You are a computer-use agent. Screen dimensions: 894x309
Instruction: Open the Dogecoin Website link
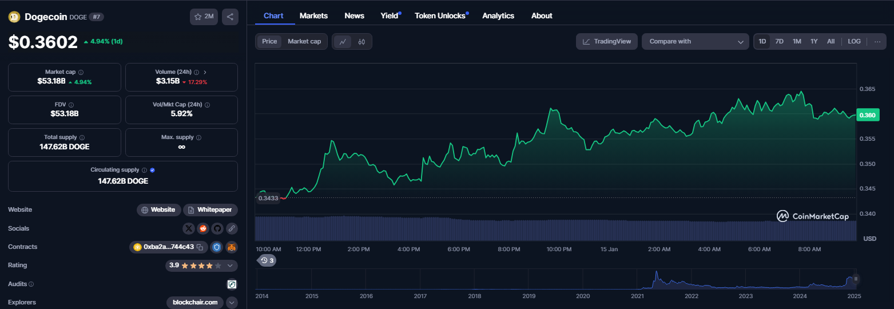point(159,210)
